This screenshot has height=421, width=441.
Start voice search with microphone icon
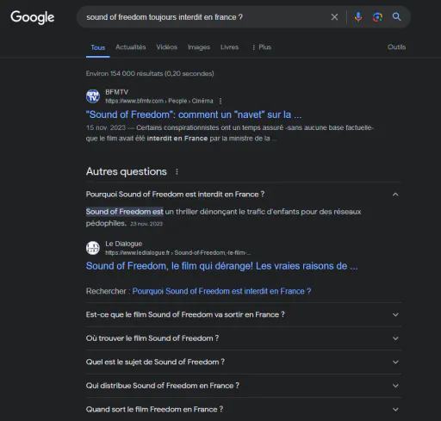point(358,17)
